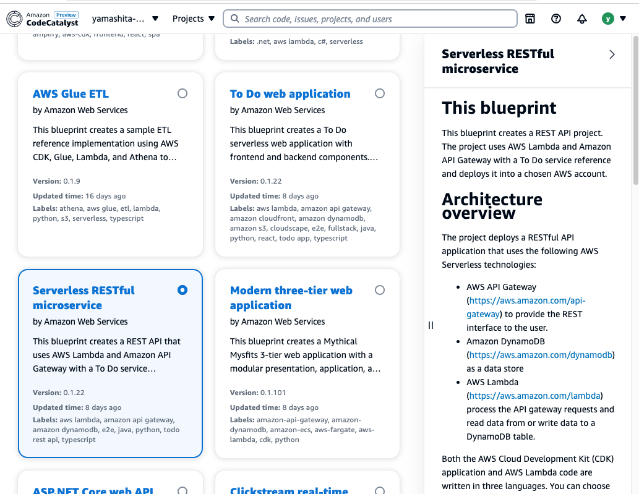Click the search magnifier icon
Screen dimensions: 639x494
tap(234, 19)
